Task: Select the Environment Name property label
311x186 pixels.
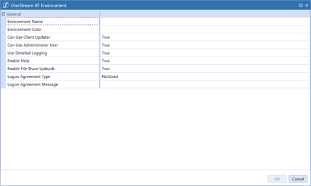Action: click(25, 21)
